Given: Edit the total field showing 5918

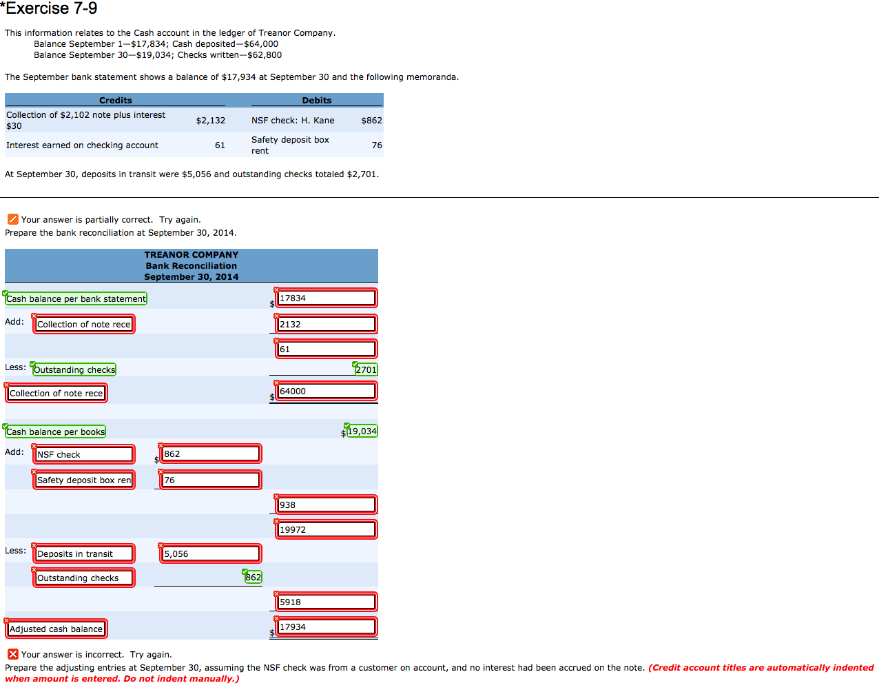Looking at the screenshot, I should (327, 602).
